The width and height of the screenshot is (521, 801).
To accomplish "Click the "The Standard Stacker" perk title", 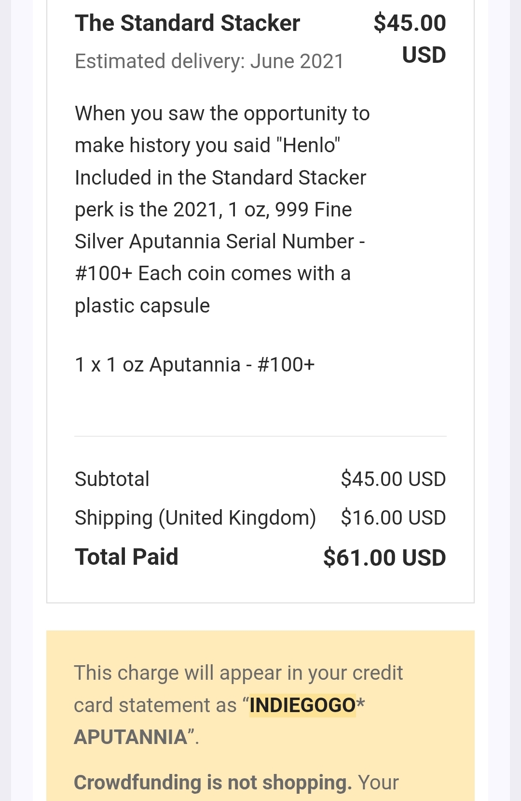I will pyautogui.click(x=187, y=23).
